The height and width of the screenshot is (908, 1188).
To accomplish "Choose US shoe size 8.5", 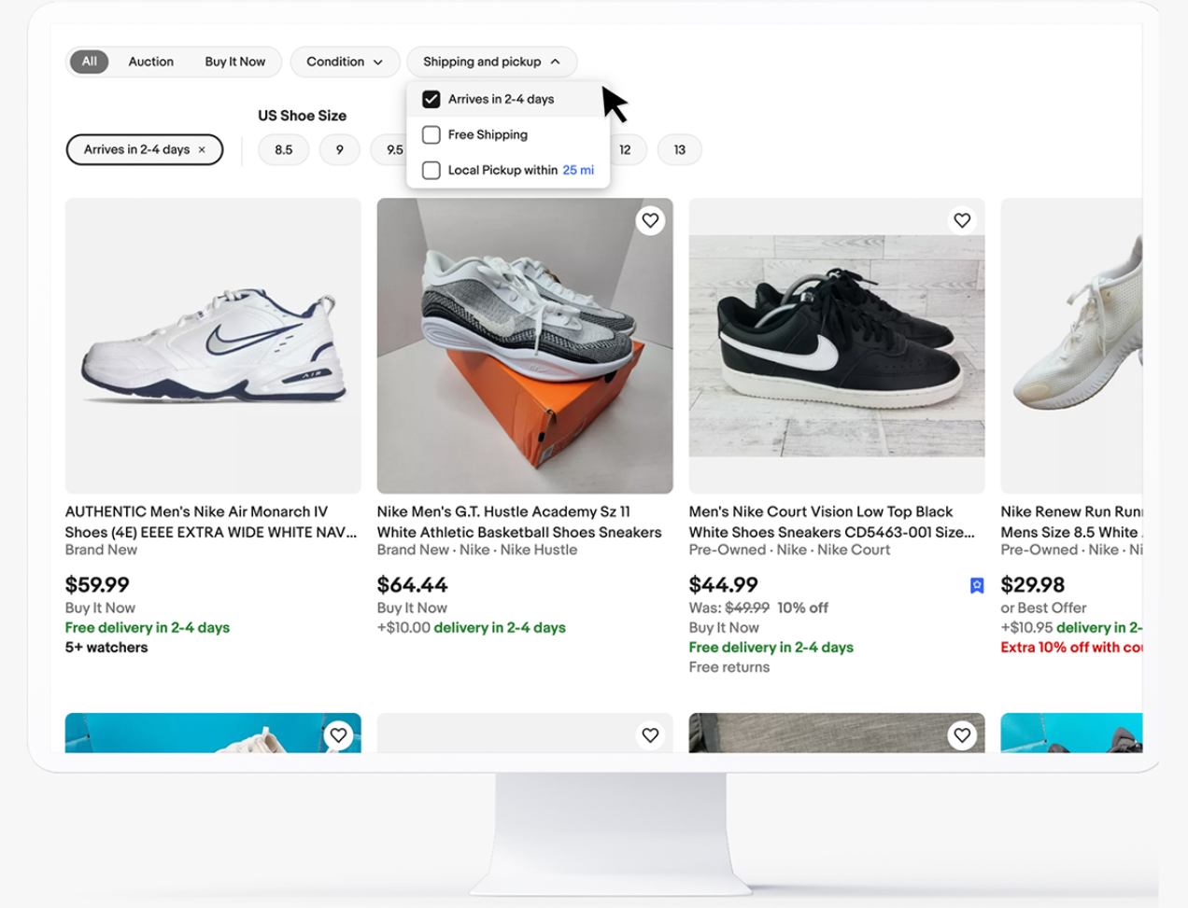I will point(284,150).
